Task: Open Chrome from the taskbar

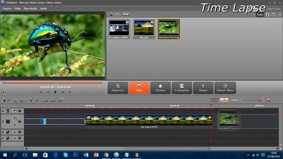Action: click(106, 155)
